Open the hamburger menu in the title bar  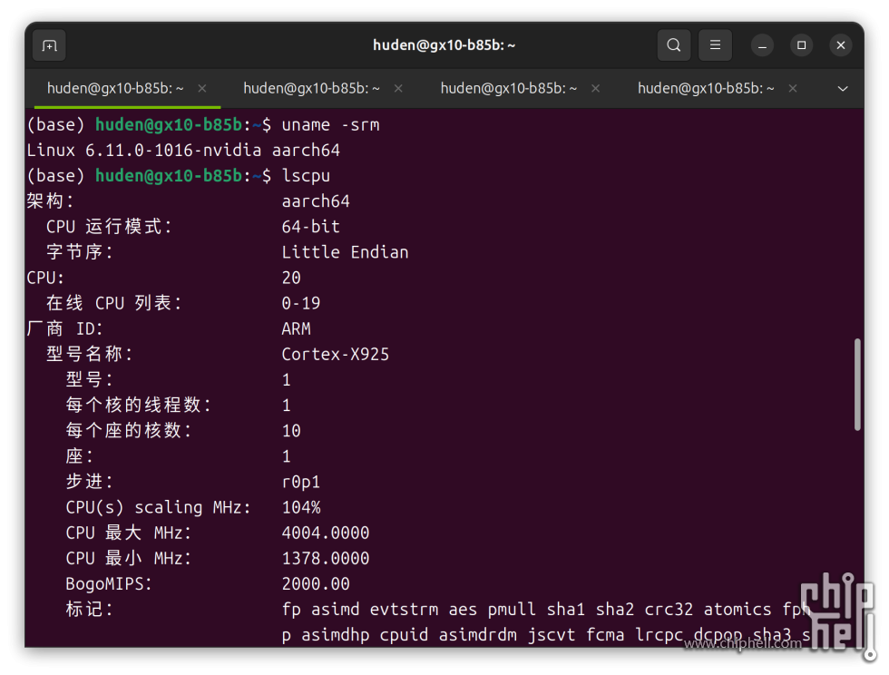(x=715, y=45)
